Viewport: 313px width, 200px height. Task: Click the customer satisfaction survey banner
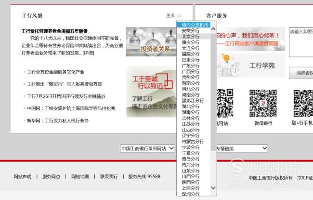click(251, 39)
